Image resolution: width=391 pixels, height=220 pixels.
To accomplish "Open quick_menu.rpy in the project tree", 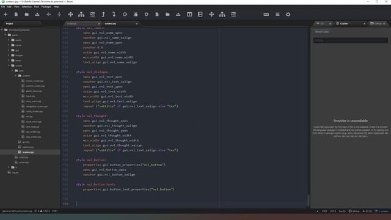I will point(34,122).
